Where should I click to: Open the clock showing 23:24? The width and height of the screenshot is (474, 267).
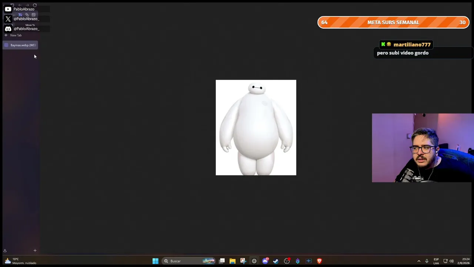(x=464, y=261)
